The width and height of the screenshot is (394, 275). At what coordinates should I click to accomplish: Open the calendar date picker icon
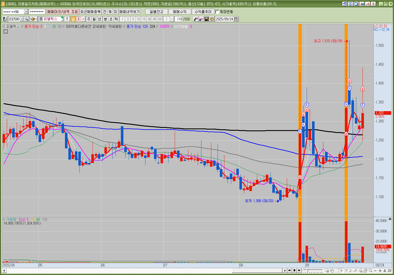[x=236, y=19]
